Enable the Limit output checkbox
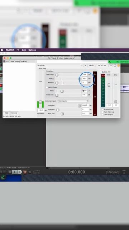The width and height of the screenshot is (129, 230). 102,115
